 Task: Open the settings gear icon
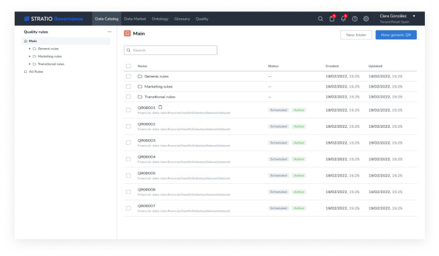coord(366,19)
